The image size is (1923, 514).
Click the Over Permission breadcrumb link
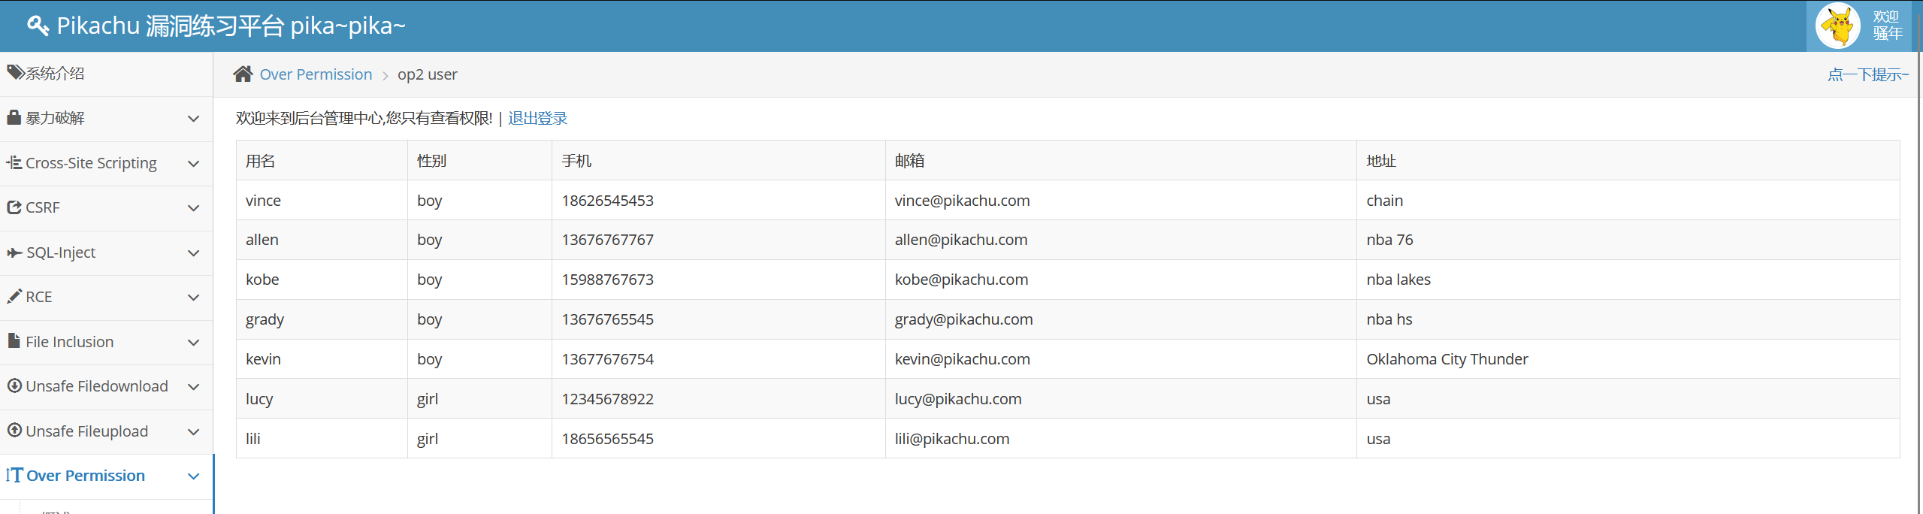click(316, 74)
